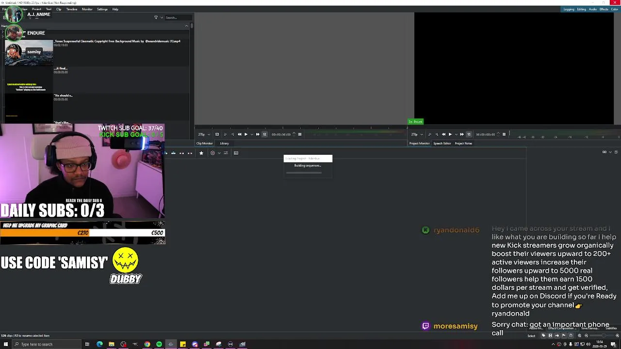Click clip monitor zone-in-project icon
Image resolution: width=621 pixels, height=349 pixels.
coord(217,134)
